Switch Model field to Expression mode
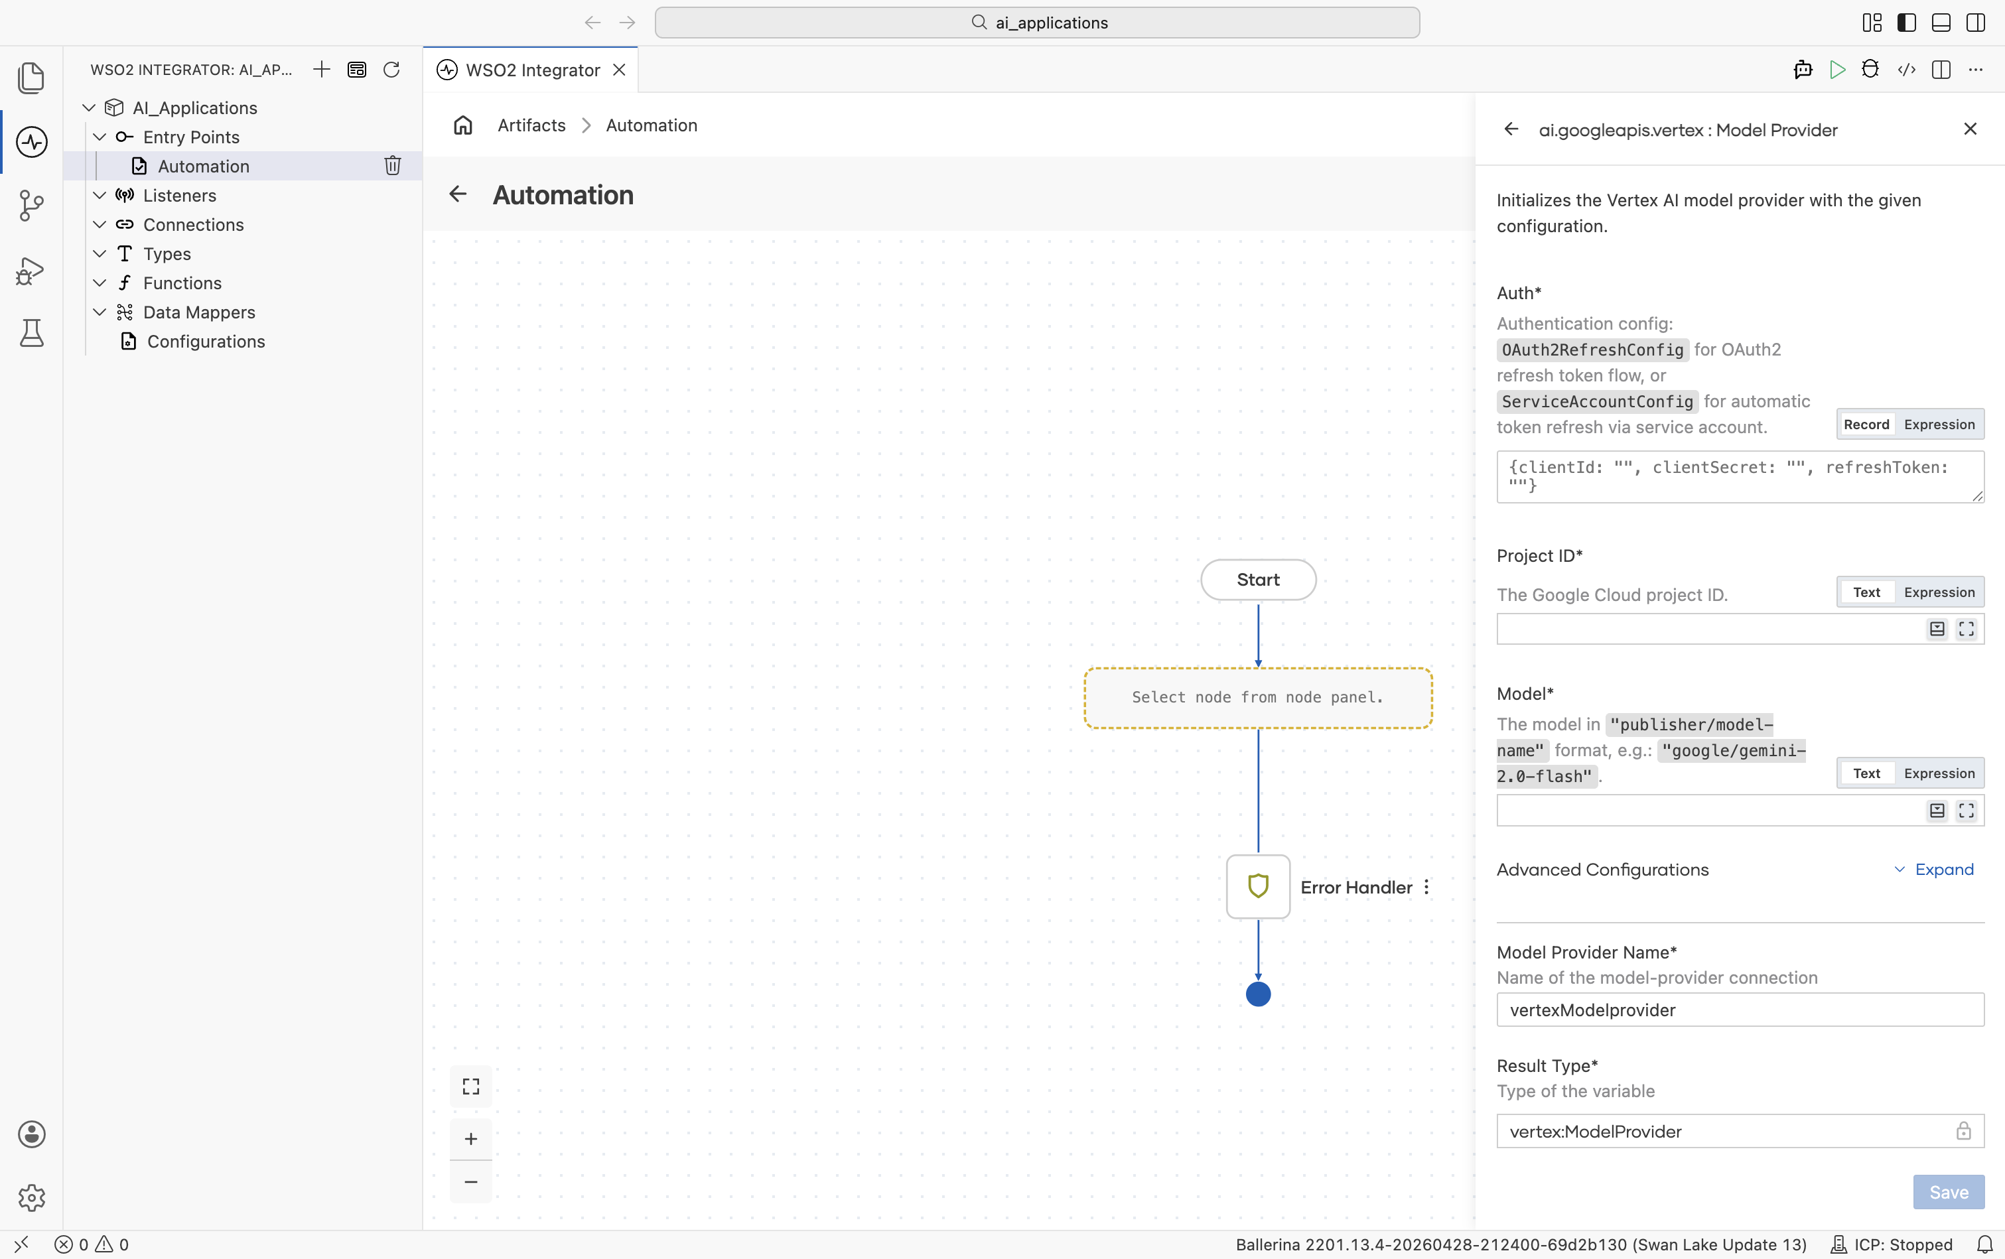The height and width of the screenshot is (1259, 2005). (1939, 773)
